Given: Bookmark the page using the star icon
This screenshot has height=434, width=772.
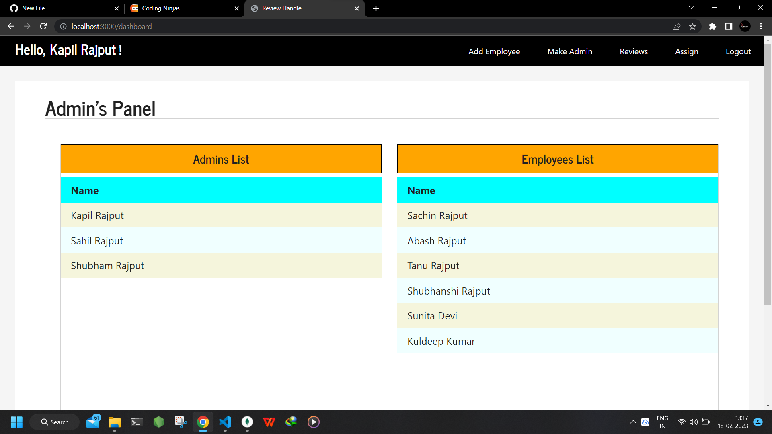Looking at the screenshot, I should 693,26.
